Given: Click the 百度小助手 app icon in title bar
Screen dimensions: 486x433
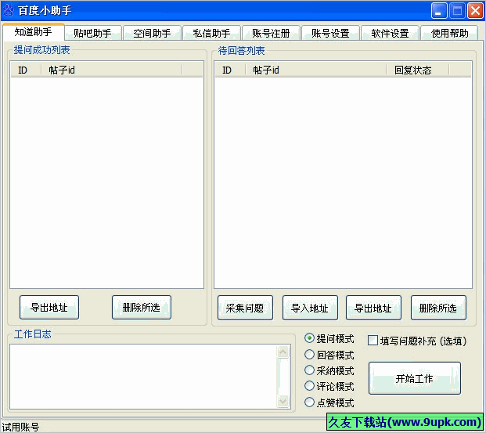Looking at the screenshot, I should coord(8,10).
